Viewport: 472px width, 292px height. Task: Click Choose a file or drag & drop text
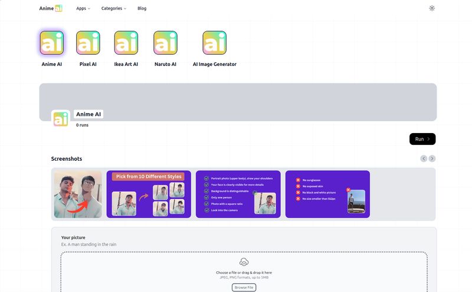click(244, 273)
